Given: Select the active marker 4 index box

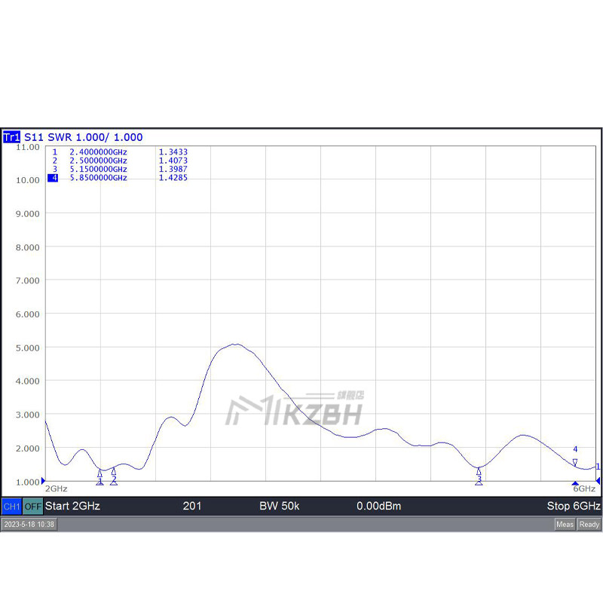Looking at the screenshot, I should click(53, 178).
